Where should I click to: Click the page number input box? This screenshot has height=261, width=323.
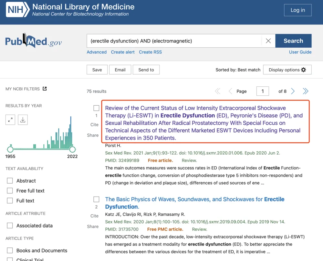(x=262, y=91)
